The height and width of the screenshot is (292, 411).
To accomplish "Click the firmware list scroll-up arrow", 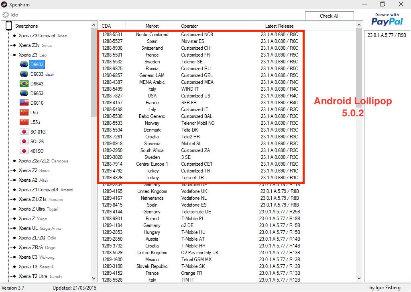I will [359, 25].
